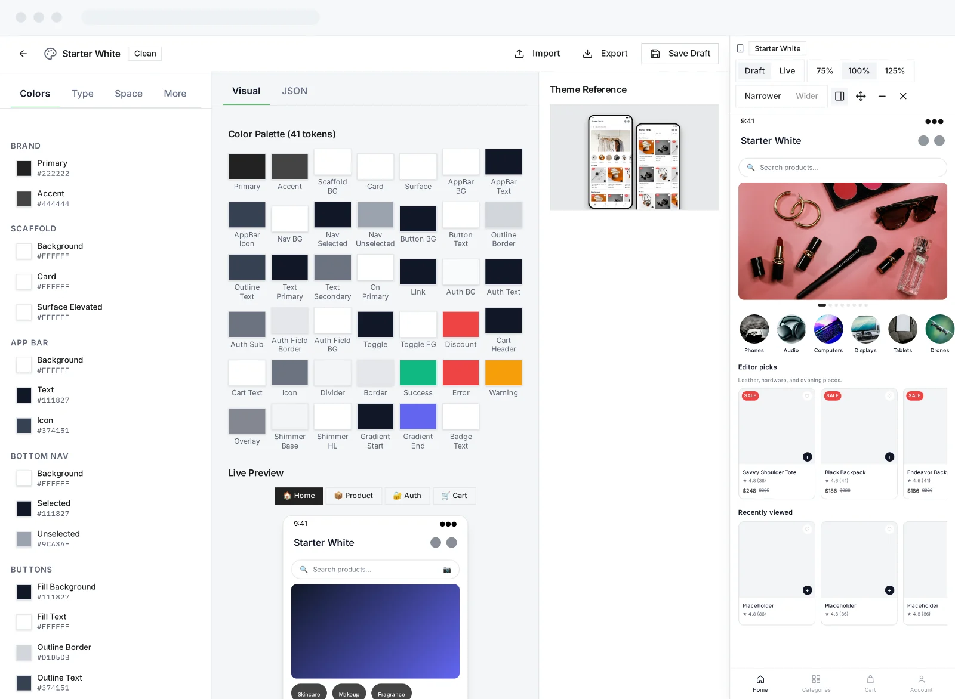The width and height of the screenshot is (955, 699).
Task: Set preview zoom to 100%
Action: pyautogui.click(x=859, y=71)
